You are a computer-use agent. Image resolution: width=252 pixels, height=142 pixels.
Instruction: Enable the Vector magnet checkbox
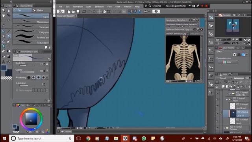(x=17, y=90)
